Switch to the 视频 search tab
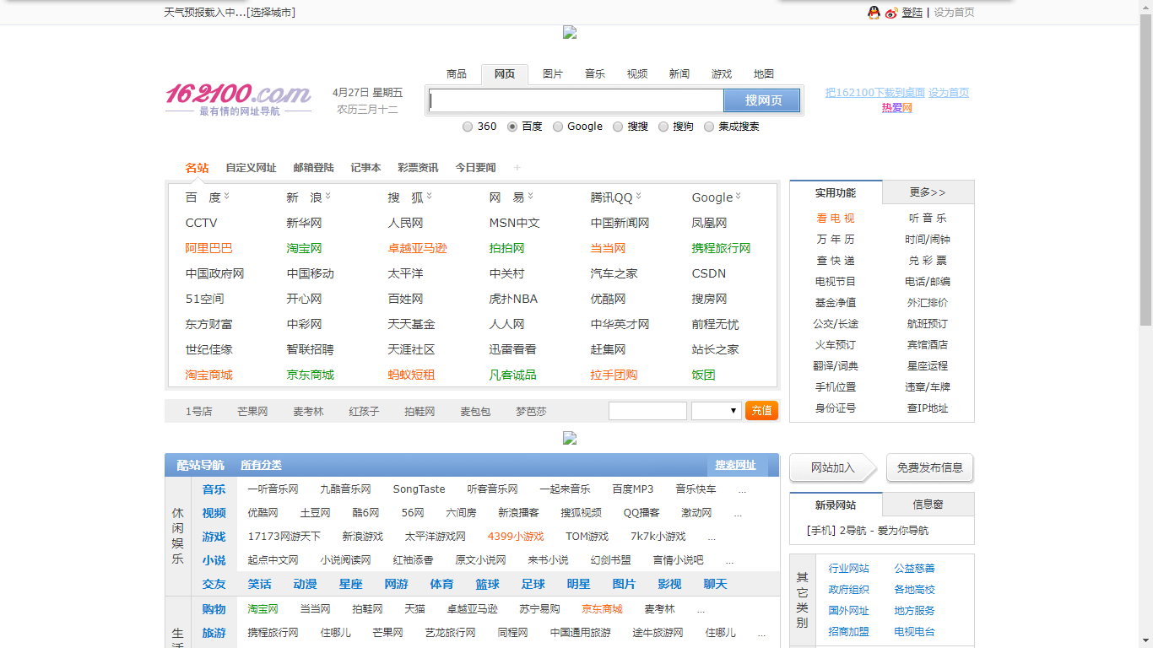Image resolution: width=1153 pixels, height=648 pixels. 637,74
